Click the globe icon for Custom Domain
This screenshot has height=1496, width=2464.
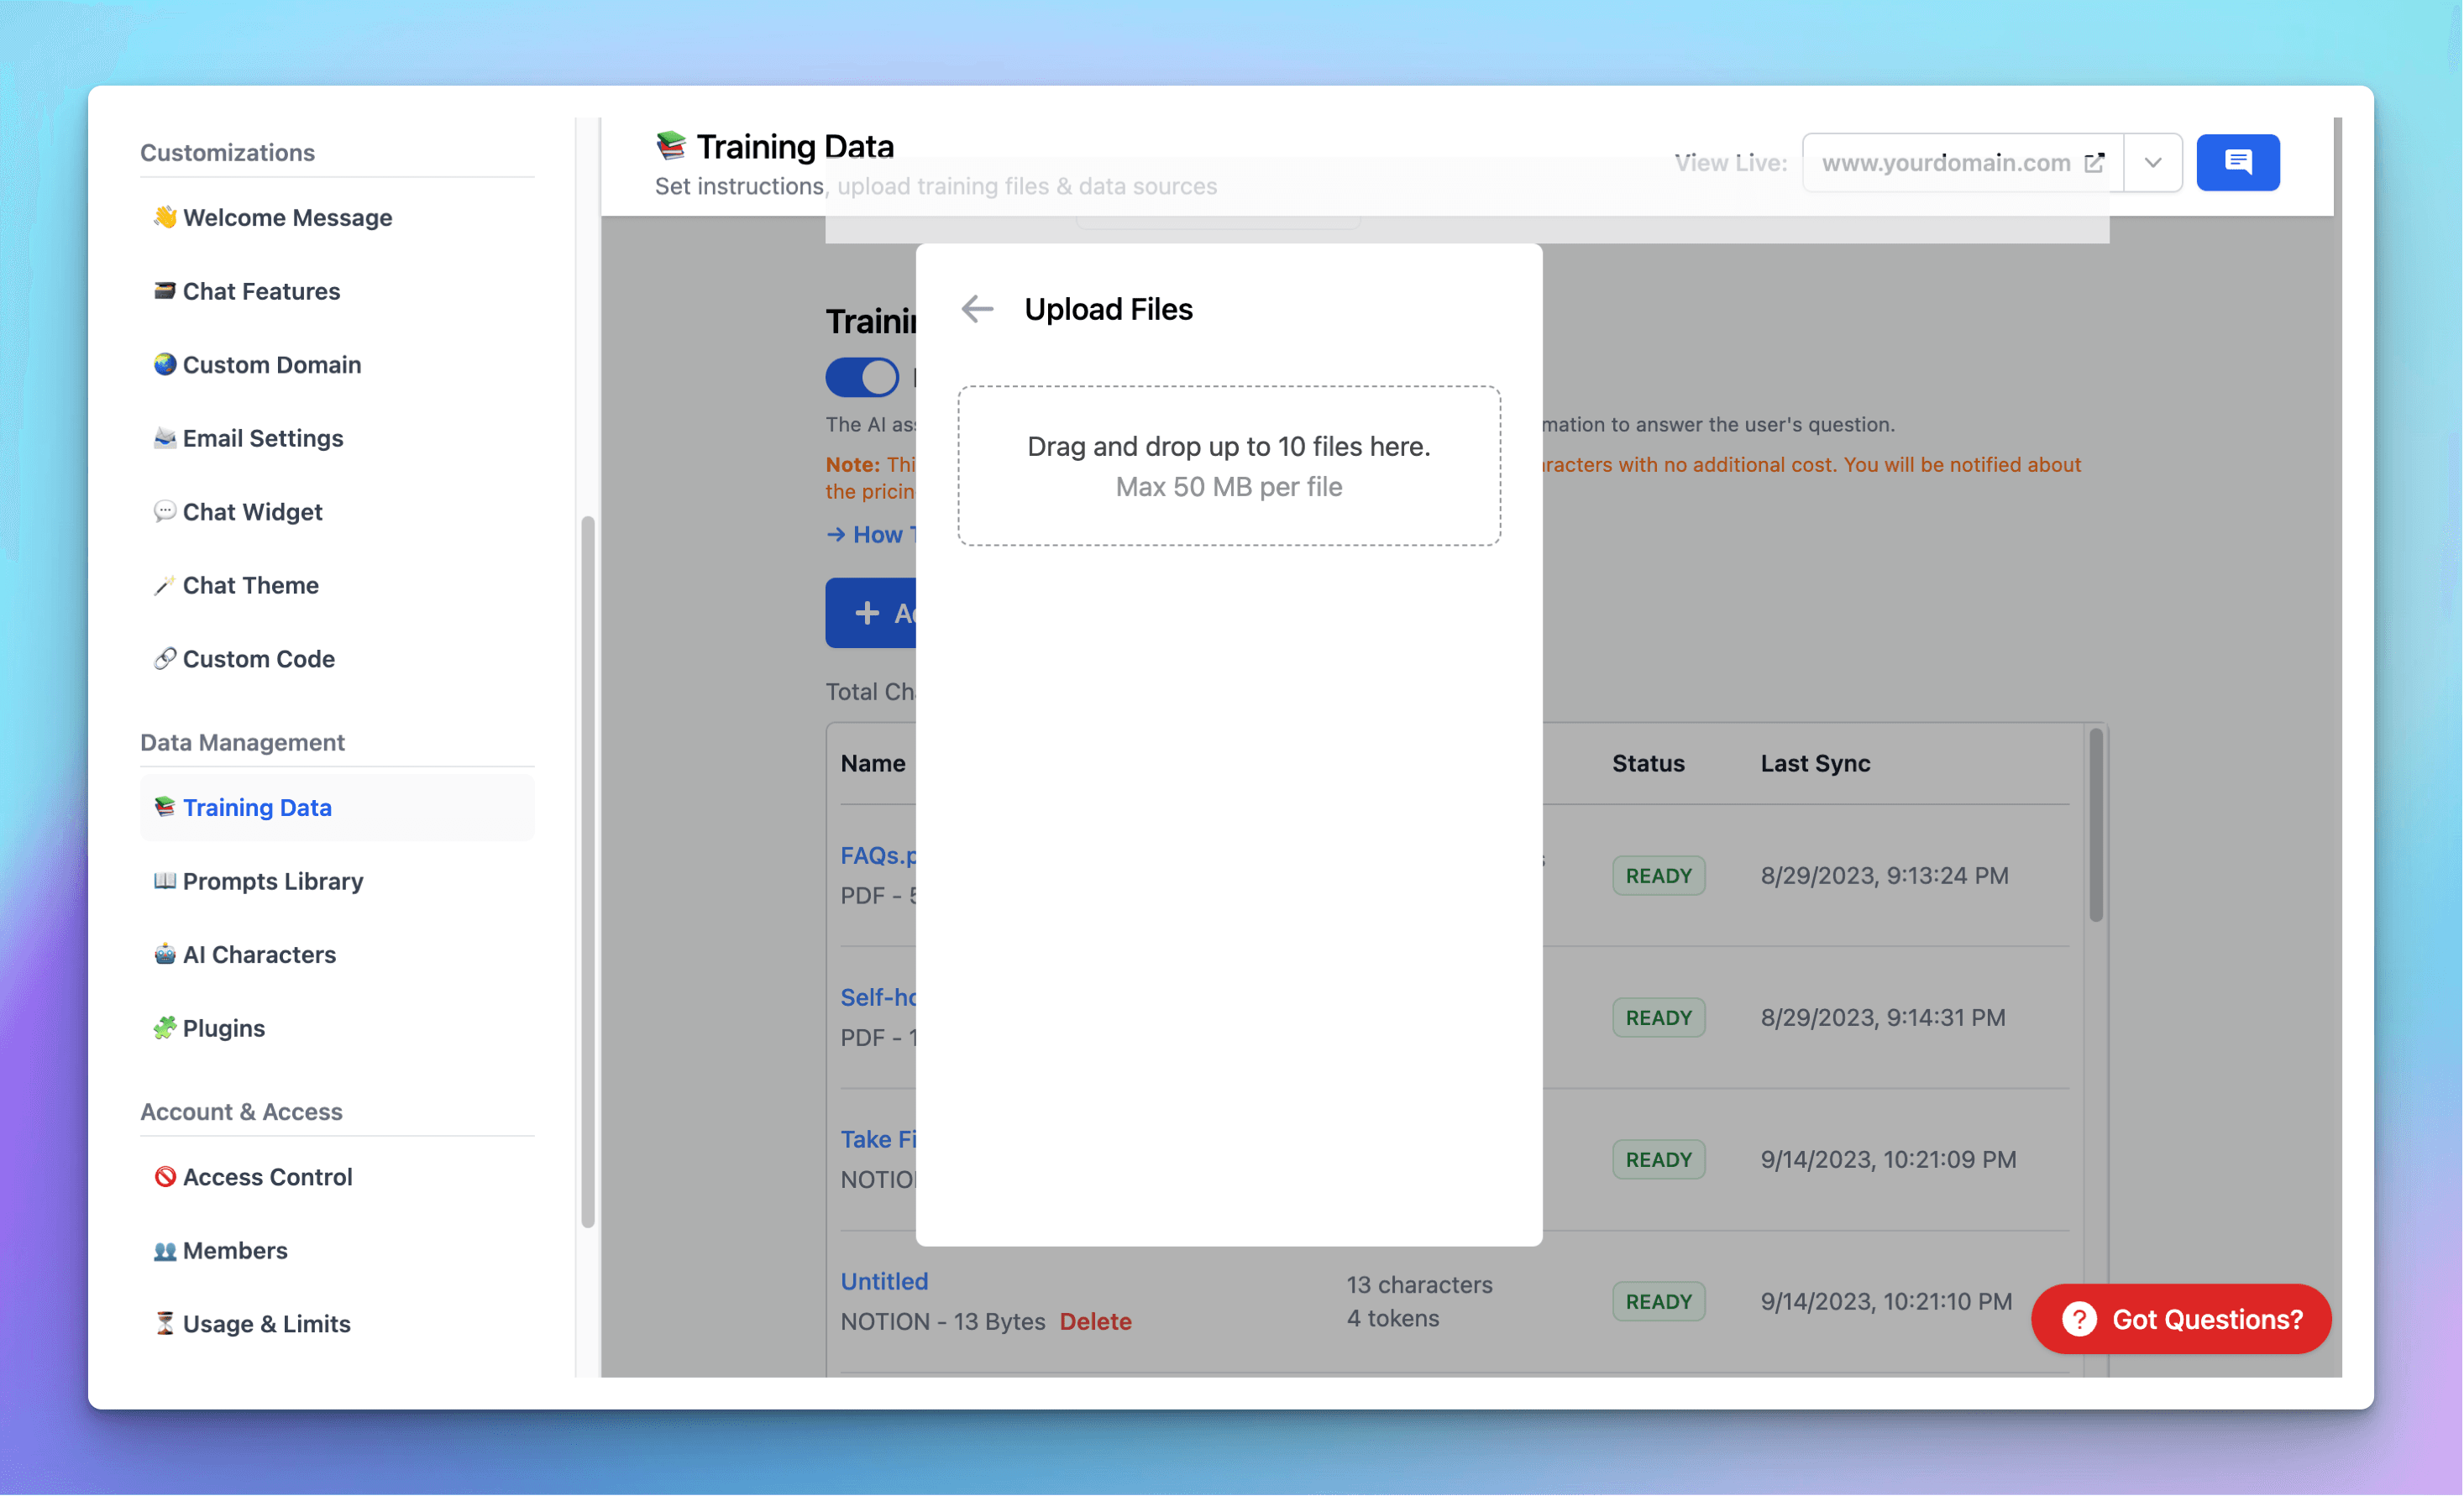point(165,364)
